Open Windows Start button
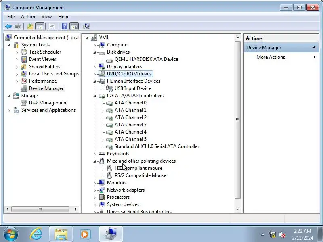 point(11,234)
